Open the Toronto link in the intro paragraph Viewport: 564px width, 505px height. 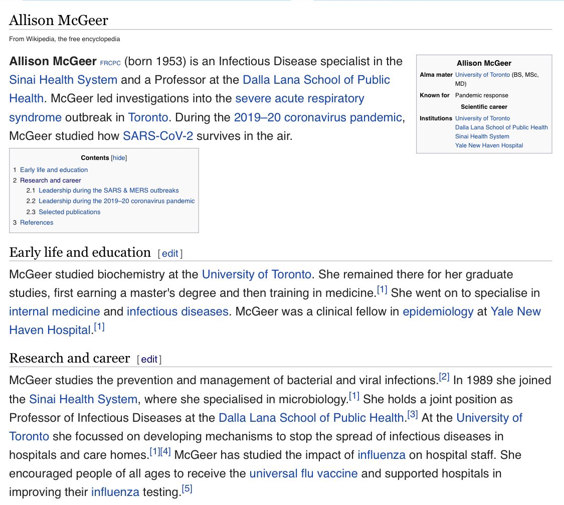(148, 117)
